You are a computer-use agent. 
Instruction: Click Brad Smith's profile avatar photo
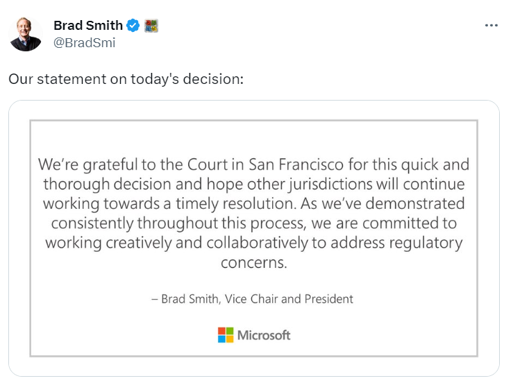[26, 34]
